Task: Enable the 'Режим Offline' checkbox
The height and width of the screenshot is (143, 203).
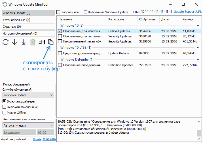Action: (x=5, y=113)
